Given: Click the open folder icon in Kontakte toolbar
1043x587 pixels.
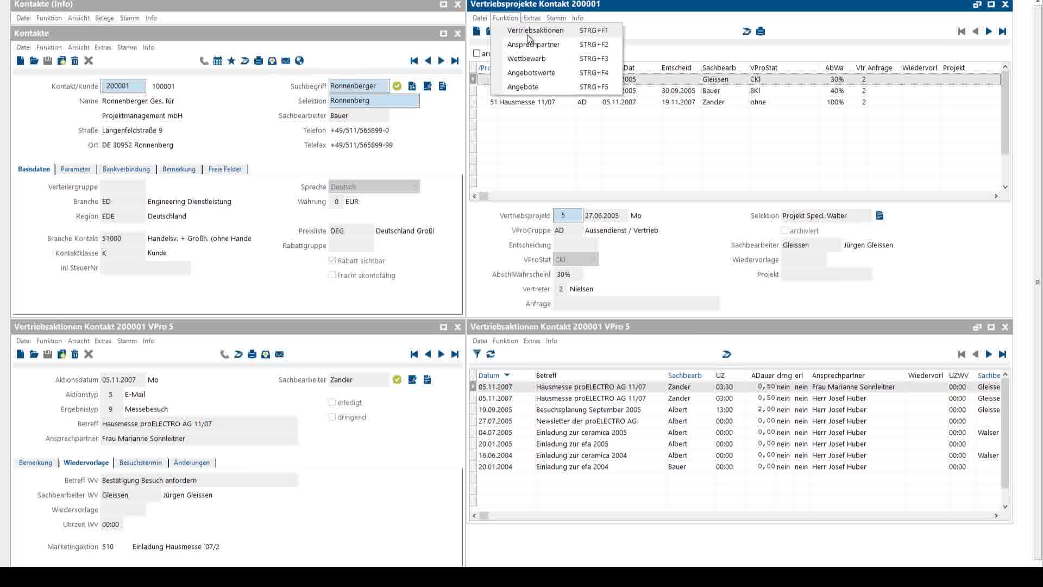Looking at the screenshot, I should (34, 61).
